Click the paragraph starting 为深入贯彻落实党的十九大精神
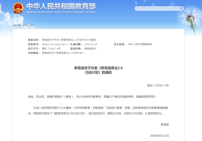The width and height of the screenshot is (202, 141). pyautogui.click(x=98, y=111)
